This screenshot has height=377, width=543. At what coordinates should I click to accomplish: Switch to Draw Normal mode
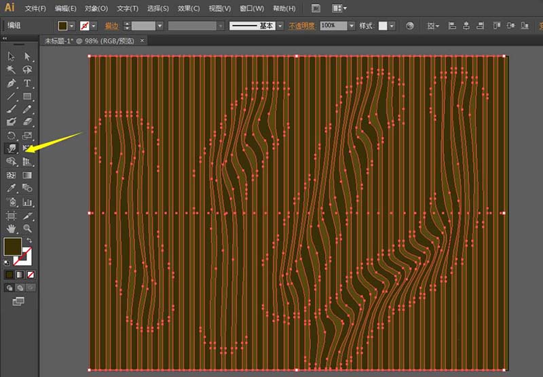[10, 287]
